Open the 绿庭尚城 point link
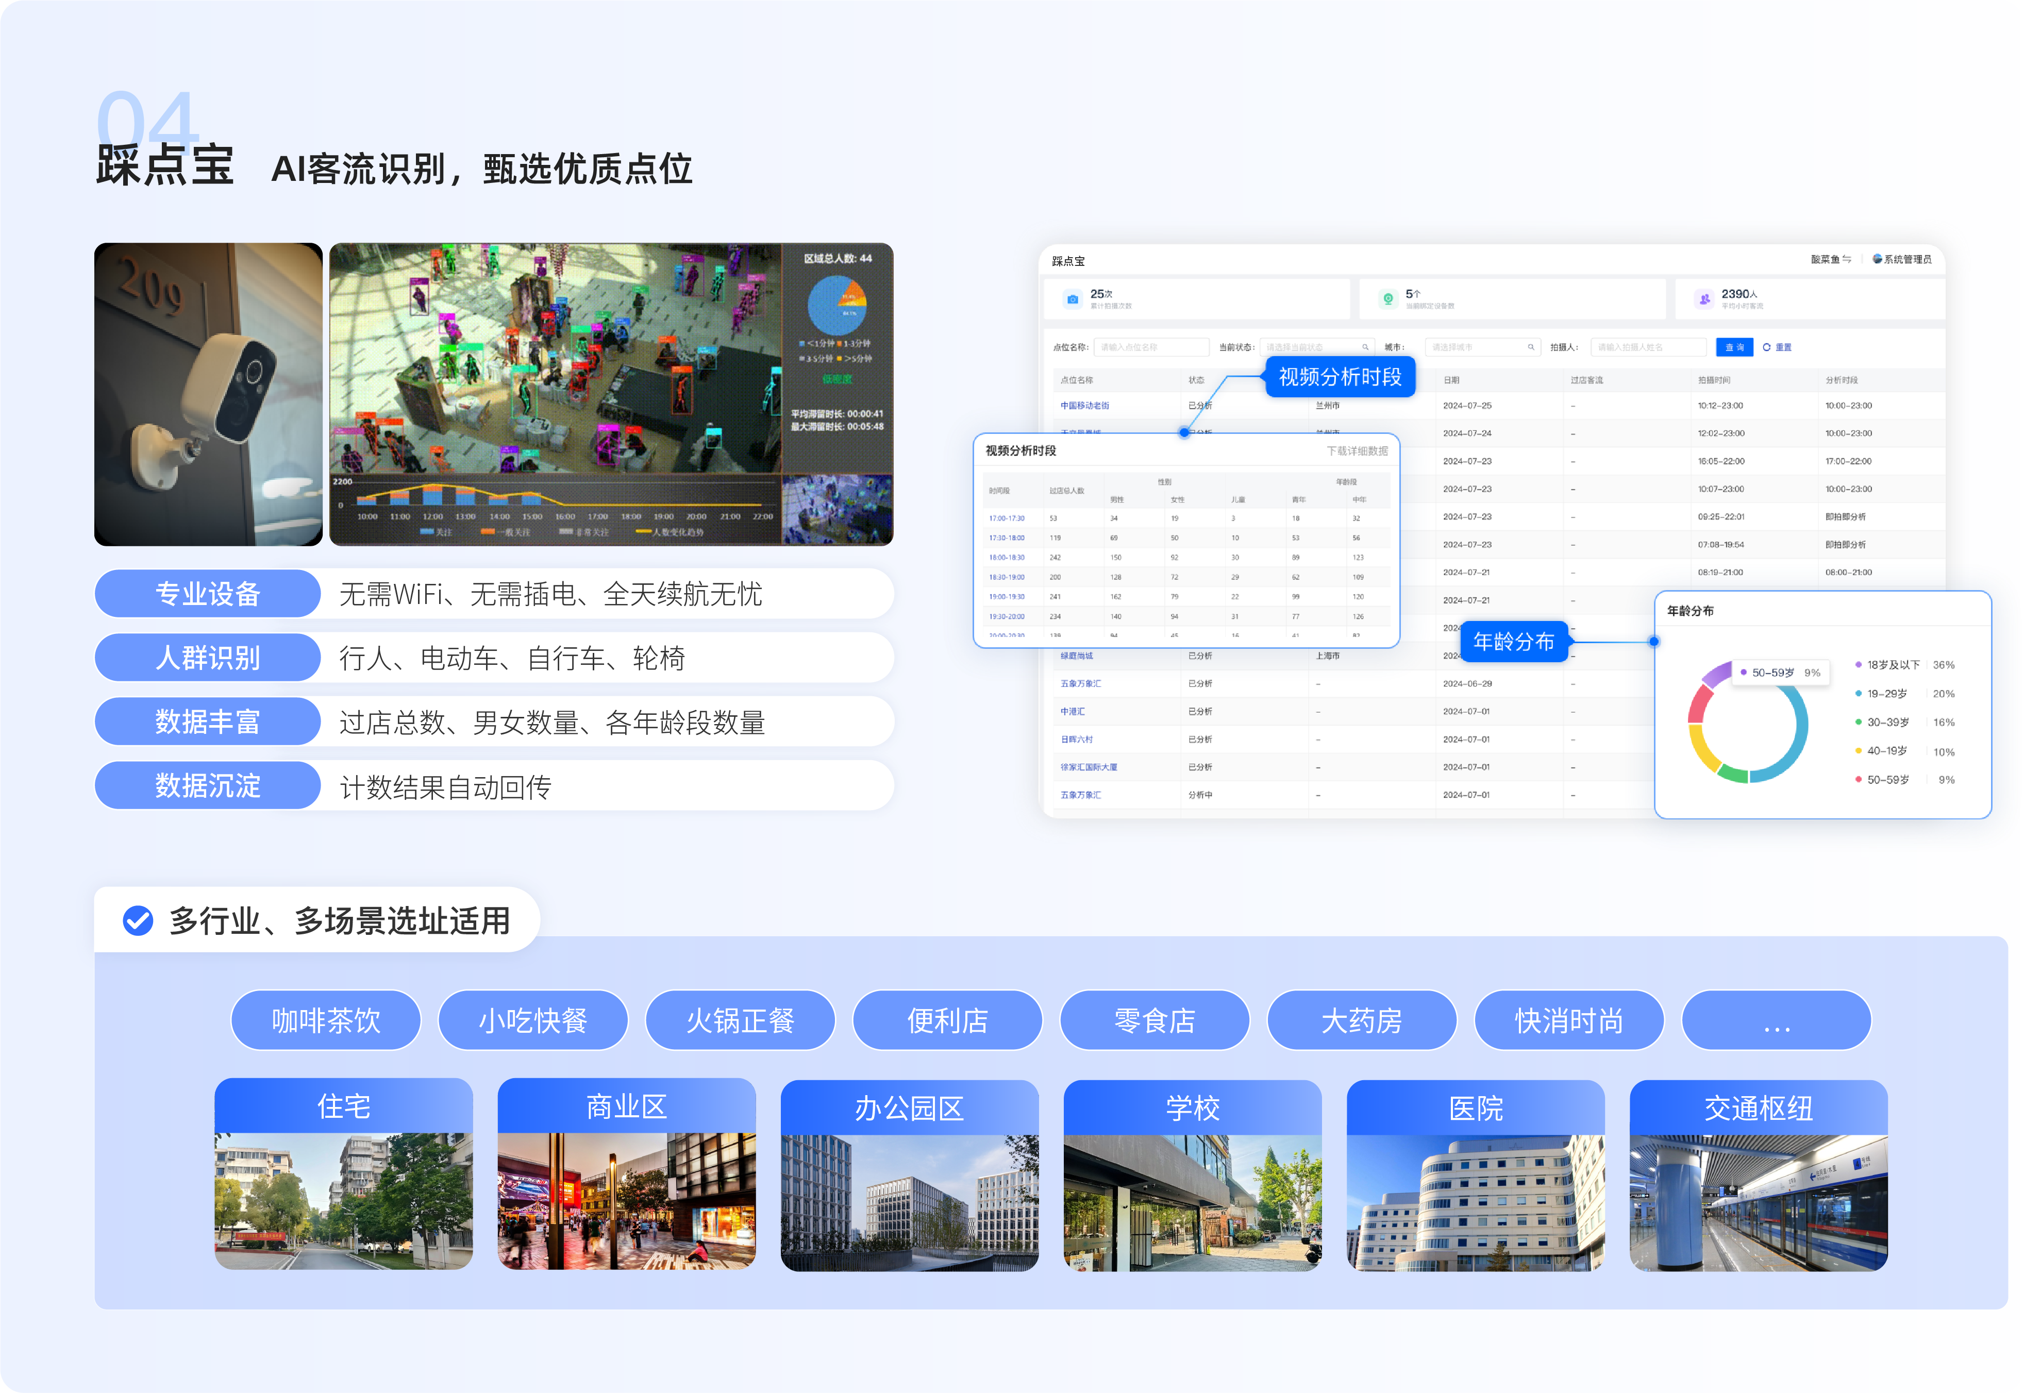 [x=1076, y=656]
